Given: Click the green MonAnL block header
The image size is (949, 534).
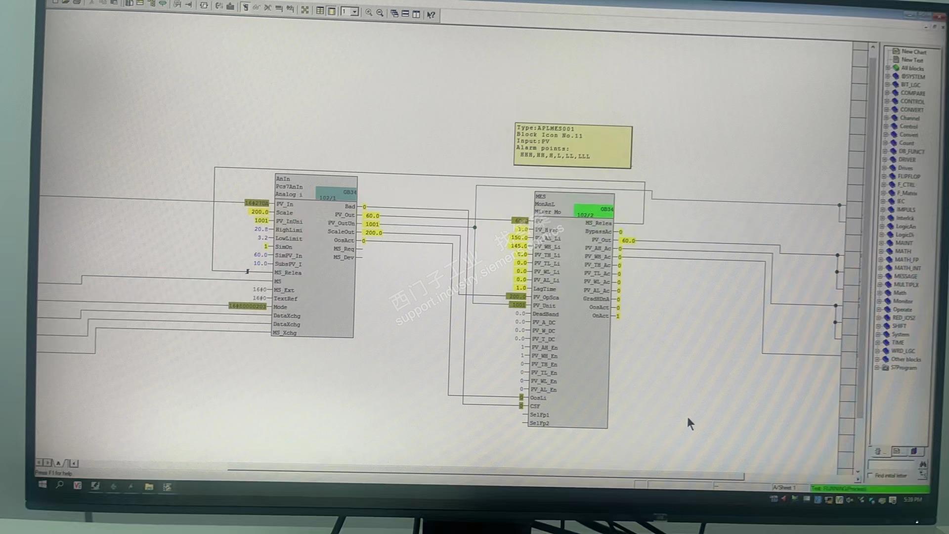Looking at the screenshot, I should coord(594,211).
